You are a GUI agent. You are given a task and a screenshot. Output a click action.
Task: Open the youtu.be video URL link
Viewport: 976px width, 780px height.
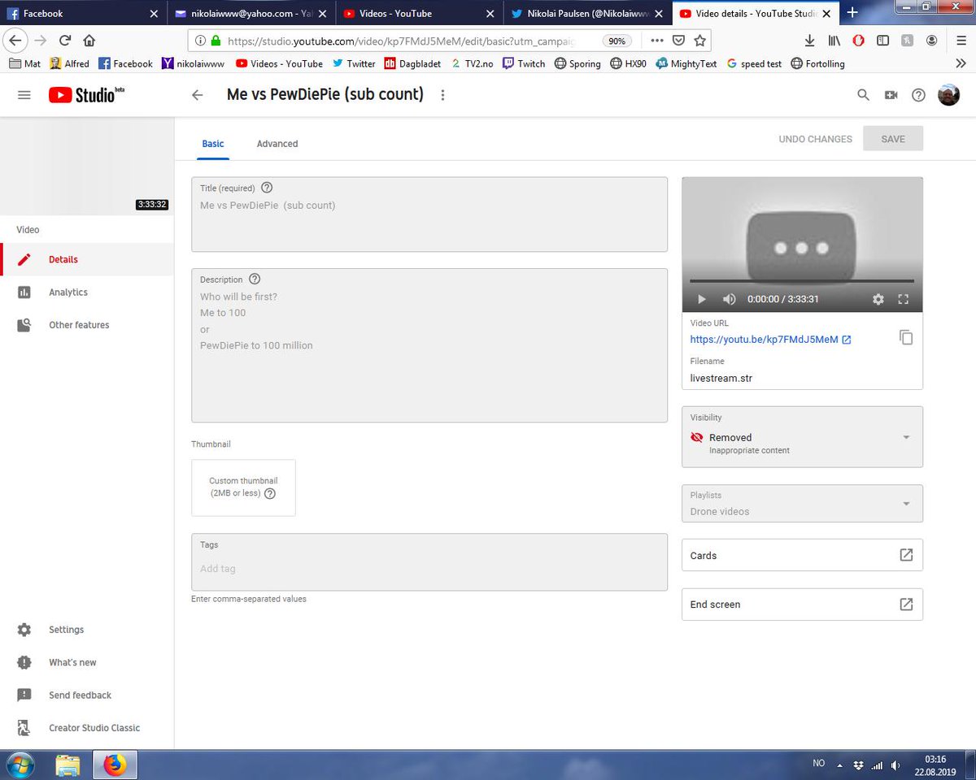[x=770, y=340]
